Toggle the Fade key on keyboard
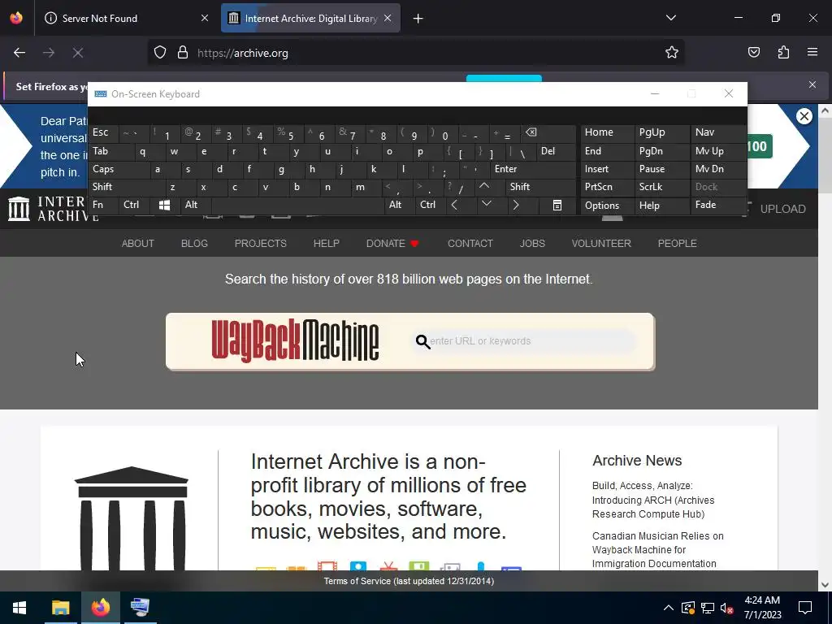The image size is (832, 624). pyautogui.click(x=718, y=205)
